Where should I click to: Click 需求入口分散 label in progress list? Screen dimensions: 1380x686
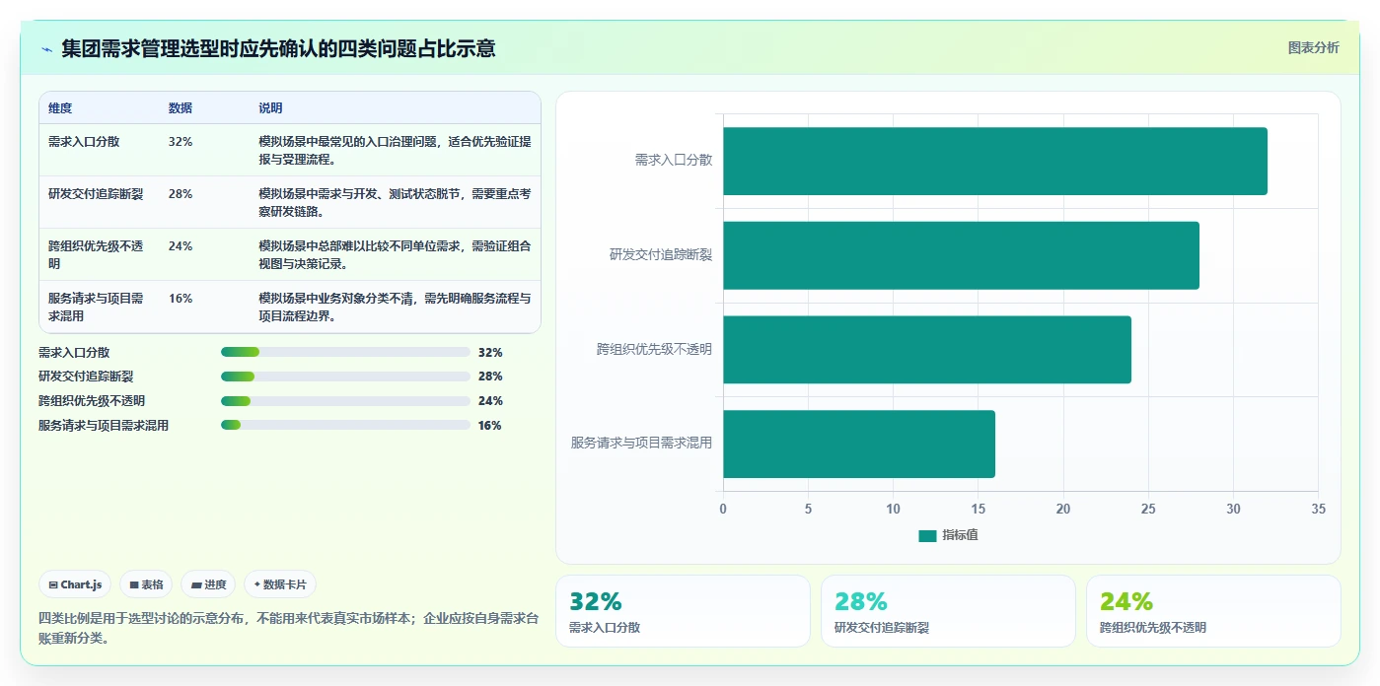[74, 352]
